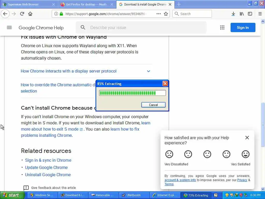Open the downloads panel arrow

click(233, 14)
